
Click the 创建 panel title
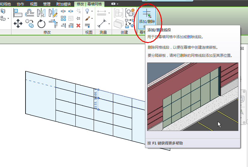pyautogui.click(x=124, y=32)
